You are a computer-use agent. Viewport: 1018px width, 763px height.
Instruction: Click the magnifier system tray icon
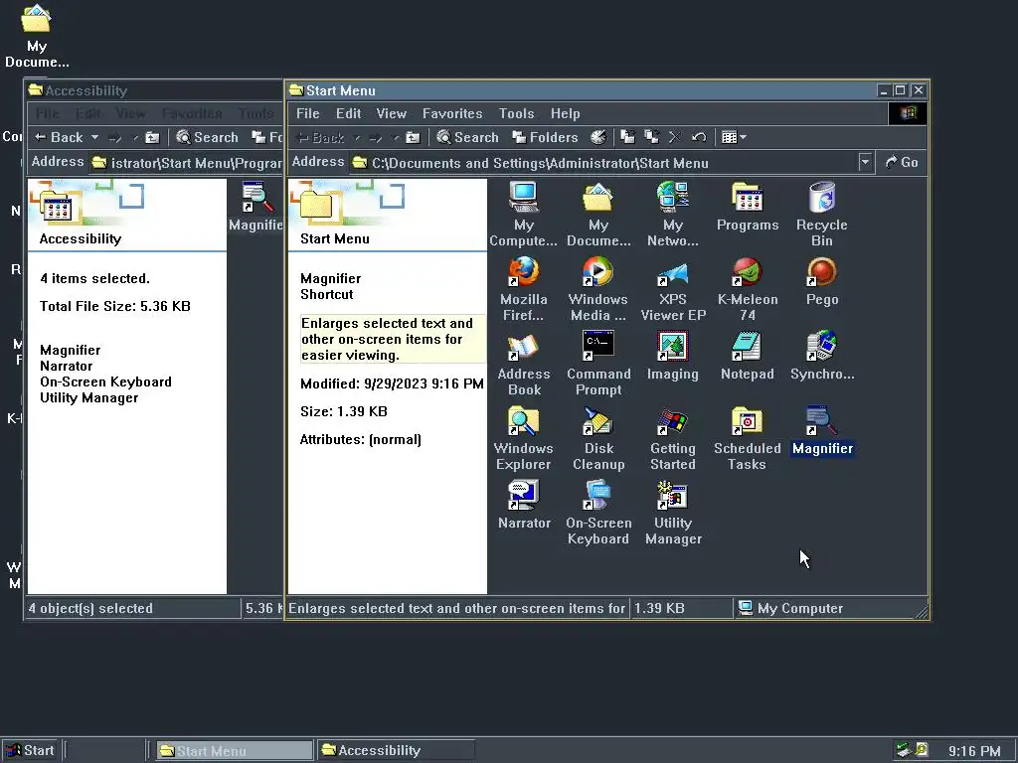[922, 750]
